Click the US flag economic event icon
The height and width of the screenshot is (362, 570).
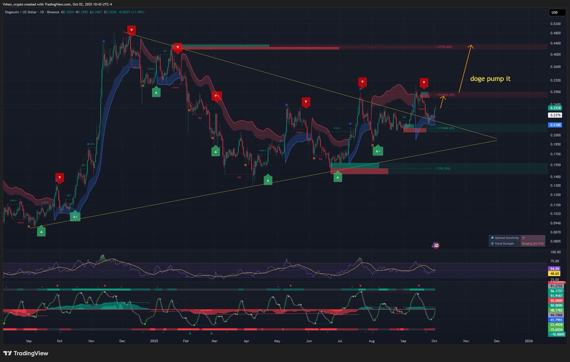pyautogui.click(x=436, y=245)
